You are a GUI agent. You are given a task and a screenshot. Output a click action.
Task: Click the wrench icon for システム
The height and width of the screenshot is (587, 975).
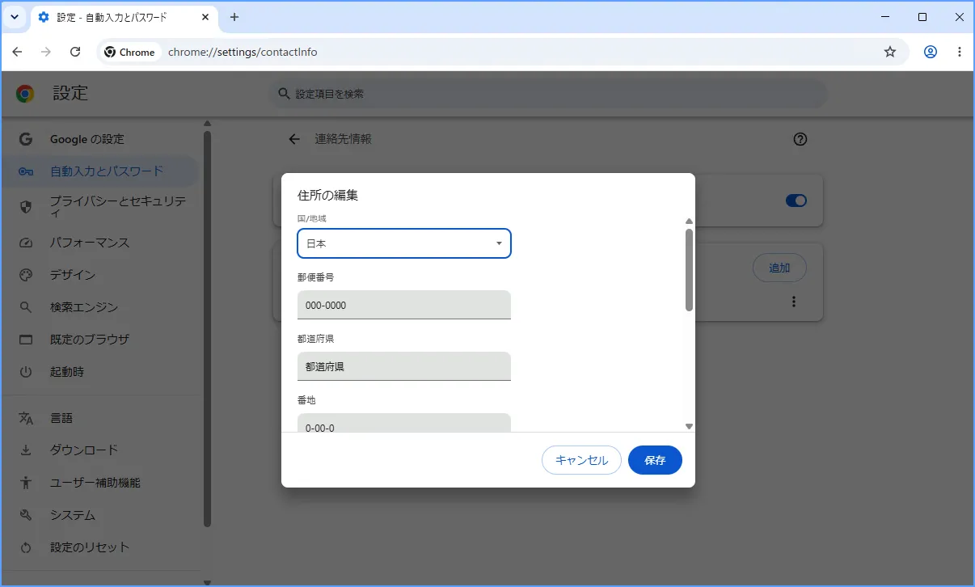click(x=26, y=515)
